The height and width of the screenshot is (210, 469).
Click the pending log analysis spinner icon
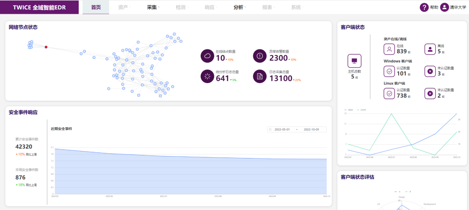207,76
